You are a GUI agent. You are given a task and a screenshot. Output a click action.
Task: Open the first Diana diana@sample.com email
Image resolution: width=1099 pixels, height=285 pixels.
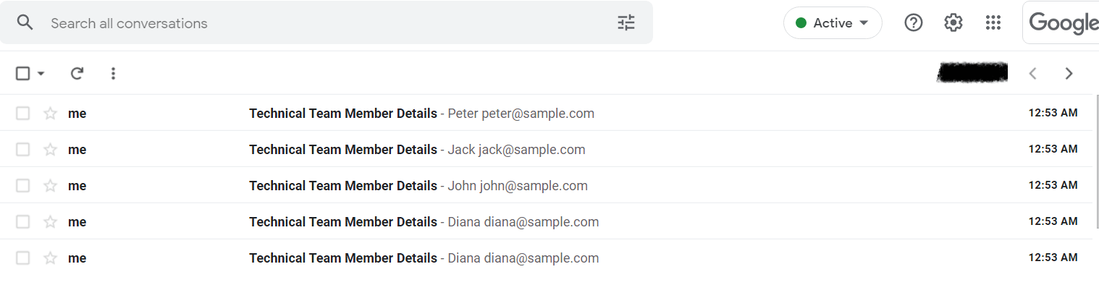click(x=547, y=221)
